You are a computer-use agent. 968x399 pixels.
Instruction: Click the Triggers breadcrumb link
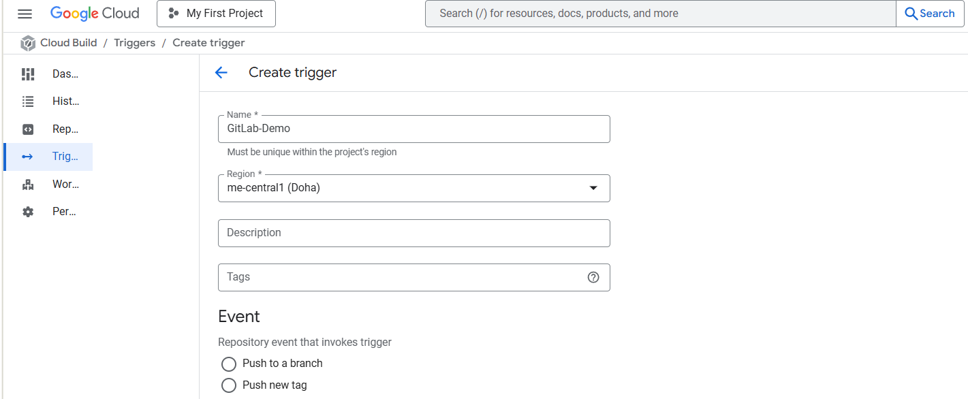[x=134, y=43]
